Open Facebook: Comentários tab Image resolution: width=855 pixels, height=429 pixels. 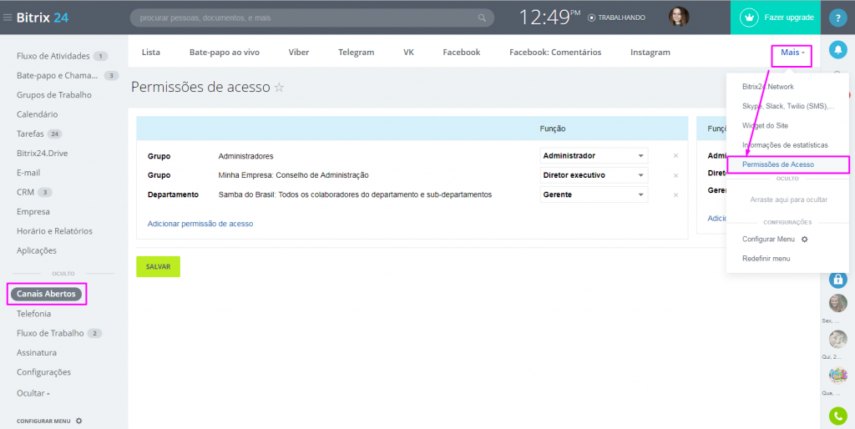coord(555,53)
